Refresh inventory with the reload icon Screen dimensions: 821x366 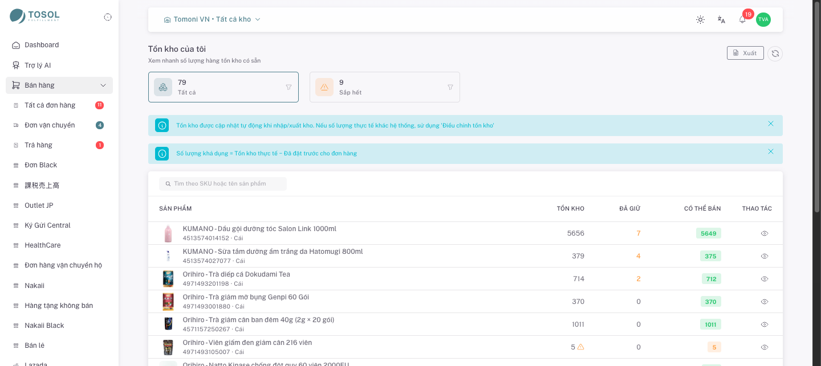click(x=775, y=54)
